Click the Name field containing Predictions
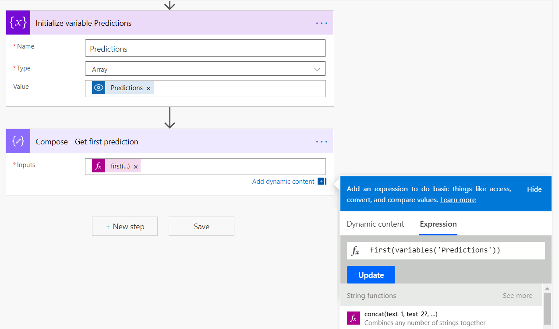 (x=205, y=49)
